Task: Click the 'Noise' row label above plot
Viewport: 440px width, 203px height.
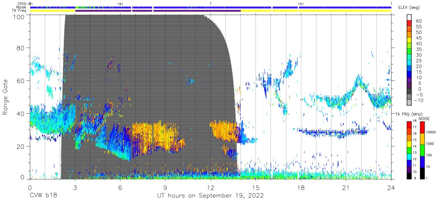Action: pos(22,7)
